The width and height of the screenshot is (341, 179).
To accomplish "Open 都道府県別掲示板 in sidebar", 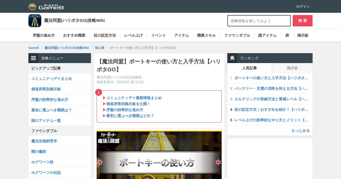I will [x=60, y=89].
